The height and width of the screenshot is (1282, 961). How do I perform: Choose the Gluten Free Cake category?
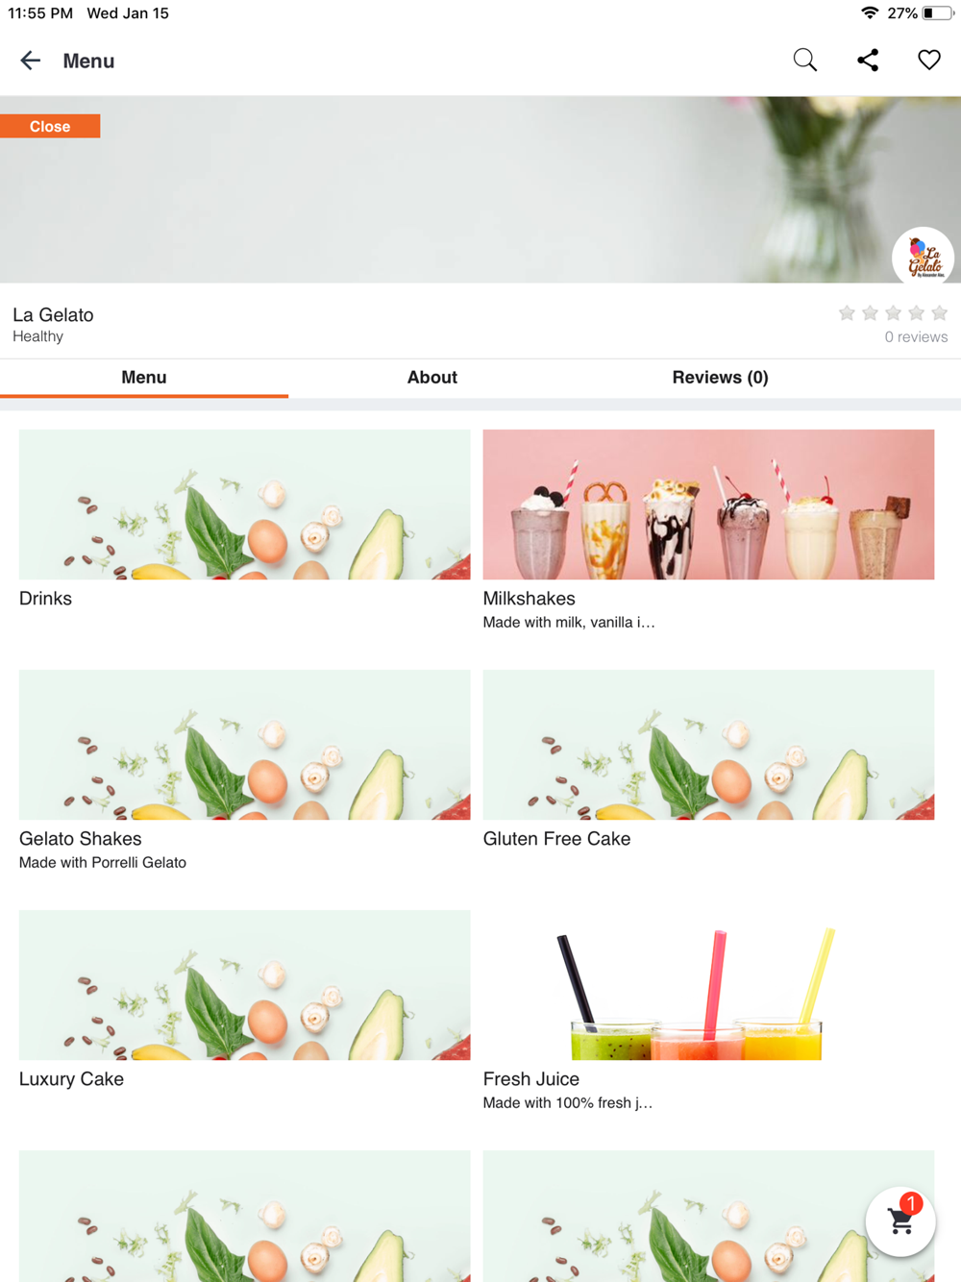[x=708, y=759]
